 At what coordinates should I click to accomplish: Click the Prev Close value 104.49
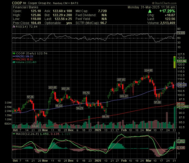(36, 23)
